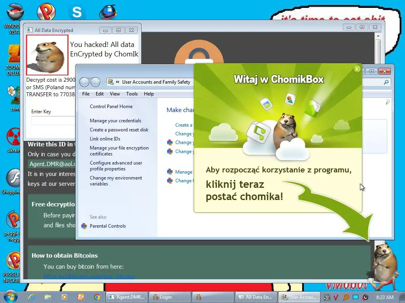The height and width of the screenshot is (303, 405).
Task: Switch to Agent.DMR taskbar window
Action: tap(127, 297)
